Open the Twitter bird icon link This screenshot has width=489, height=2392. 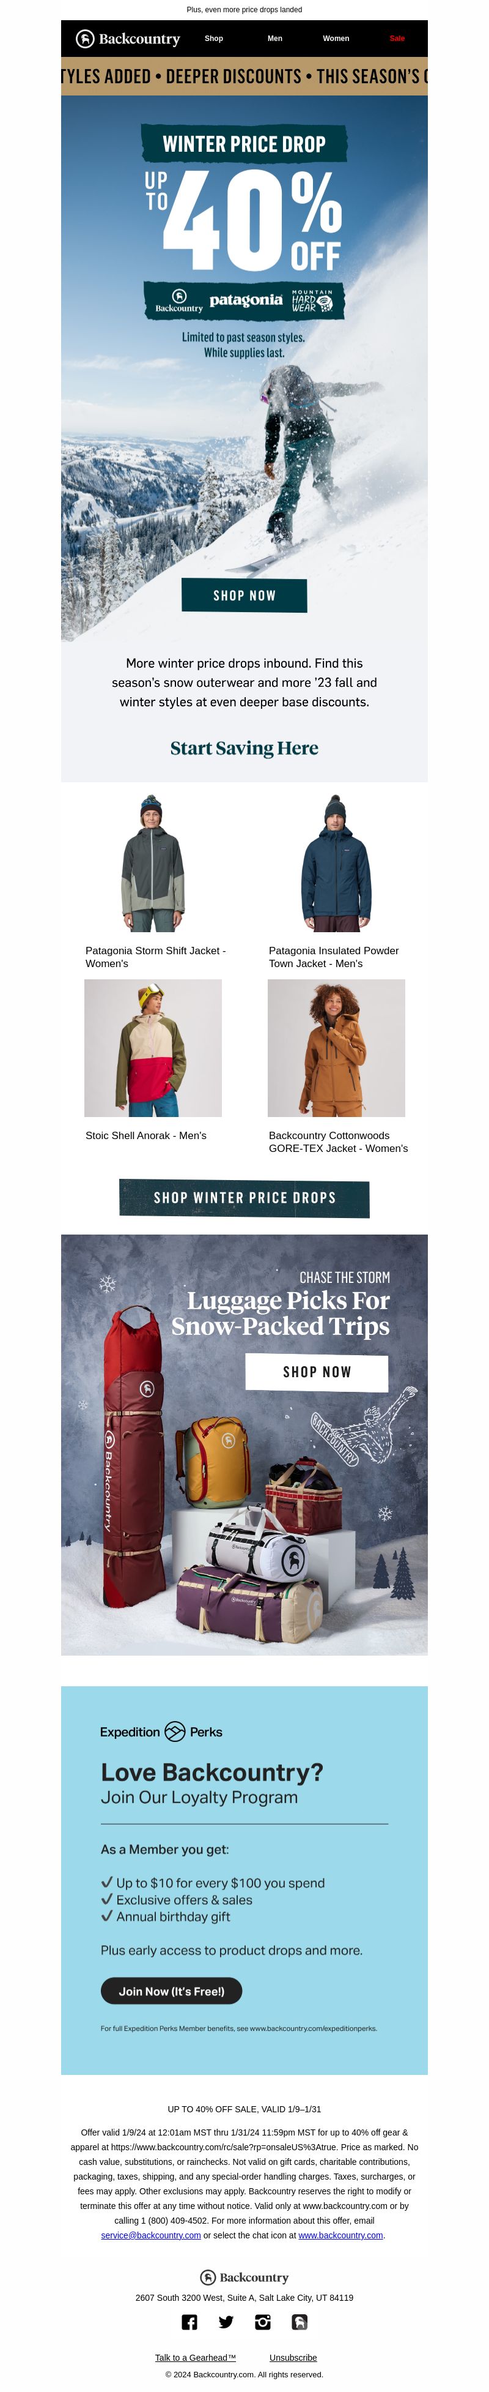(226, 2322)
